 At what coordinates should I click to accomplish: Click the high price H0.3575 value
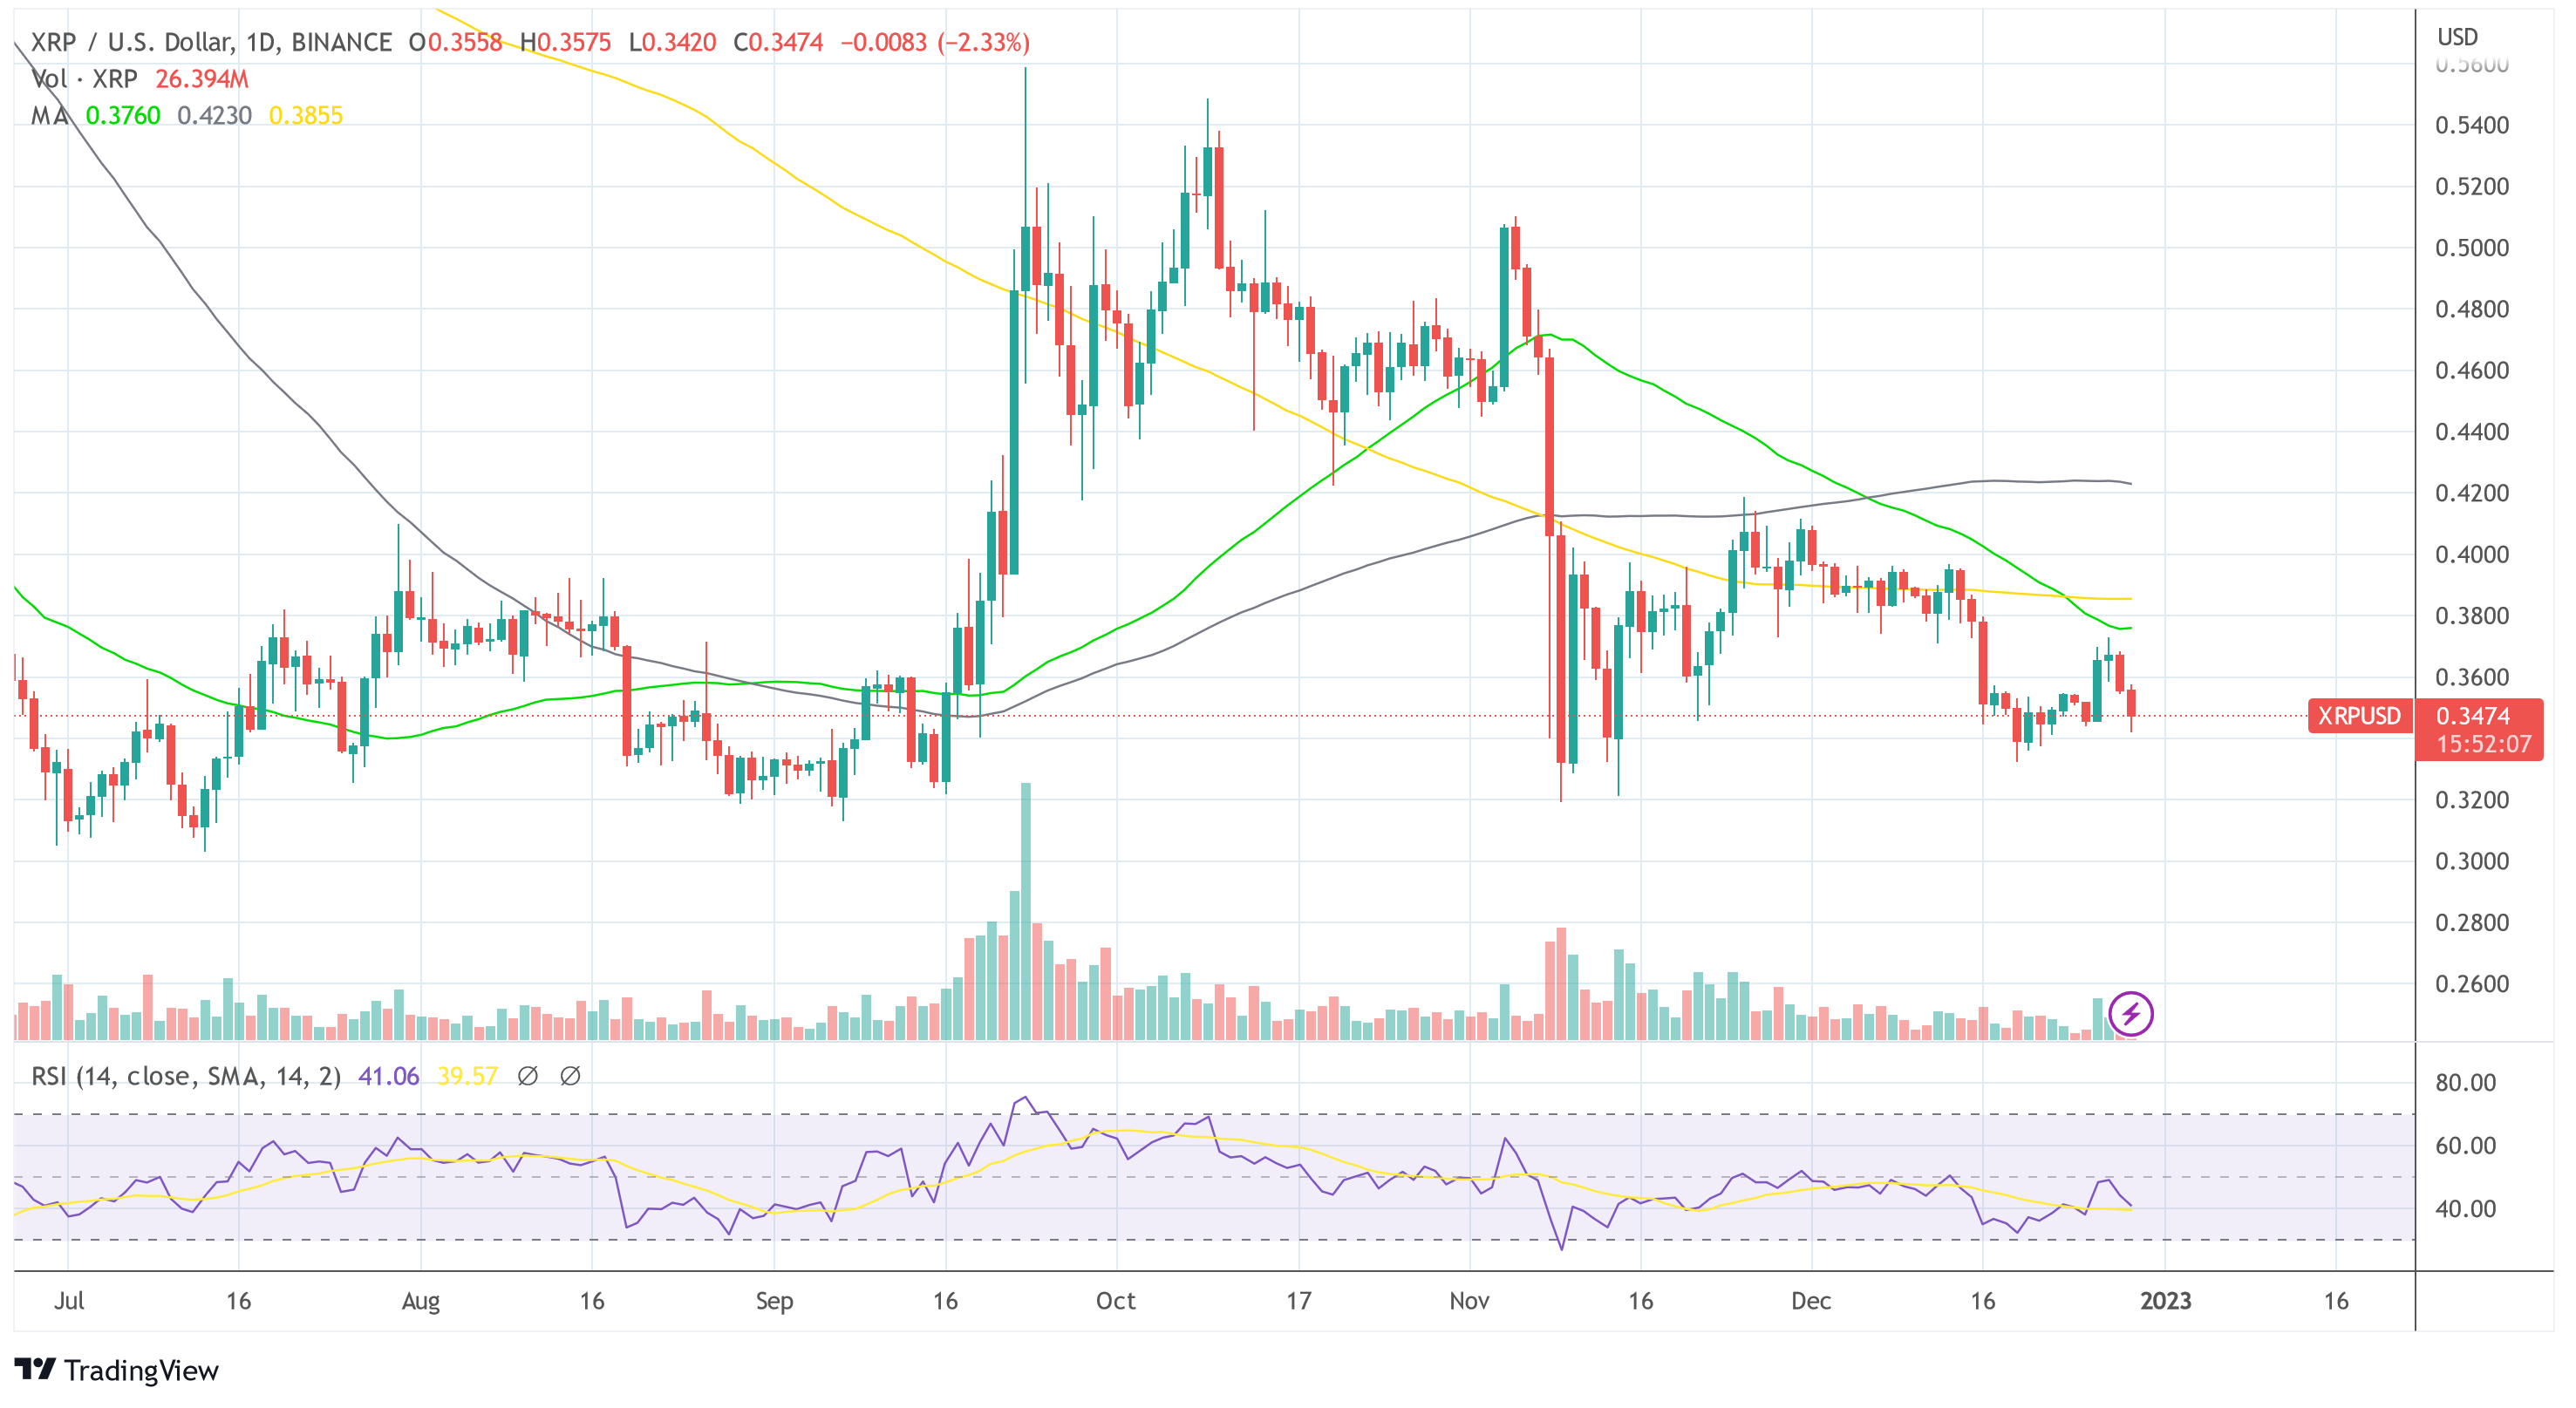pyautogui.click(x=565, y=42)
